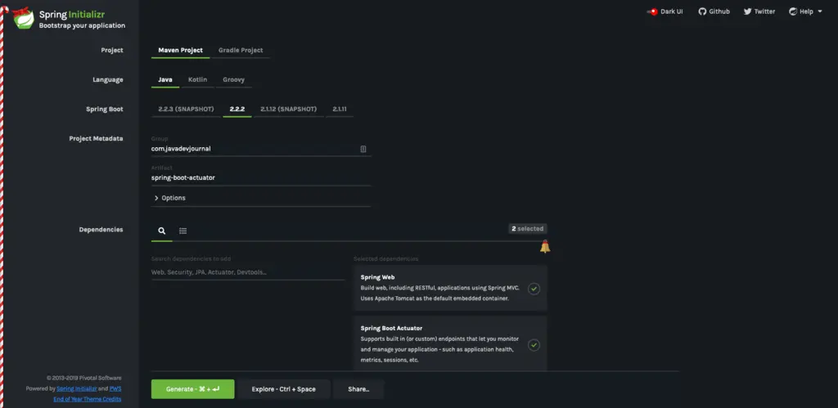
Task: Click the Bootstrap your application tagline
Action: 82,25
